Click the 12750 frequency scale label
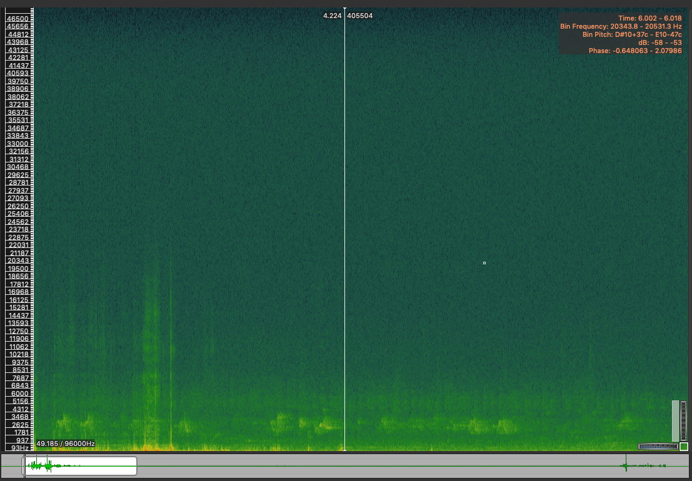692x481 pixels. [x=18, y=331]
